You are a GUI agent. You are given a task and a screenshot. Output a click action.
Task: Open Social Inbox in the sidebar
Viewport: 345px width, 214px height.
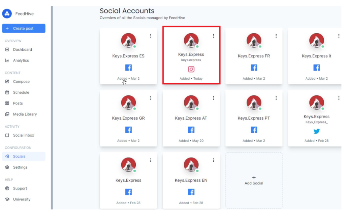(23, 135)
